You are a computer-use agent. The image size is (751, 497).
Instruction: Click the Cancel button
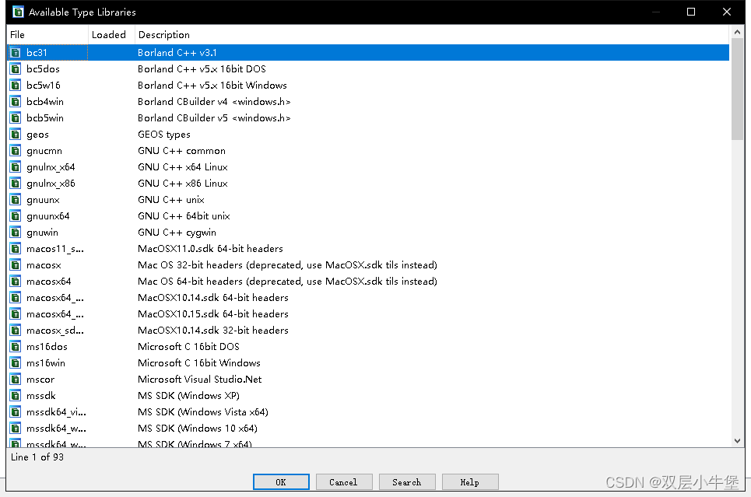tap(344, 481)
